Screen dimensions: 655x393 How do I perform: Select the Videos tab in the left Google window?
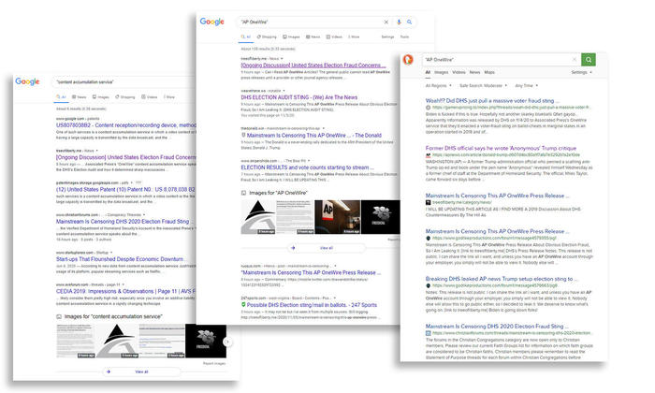149,97
